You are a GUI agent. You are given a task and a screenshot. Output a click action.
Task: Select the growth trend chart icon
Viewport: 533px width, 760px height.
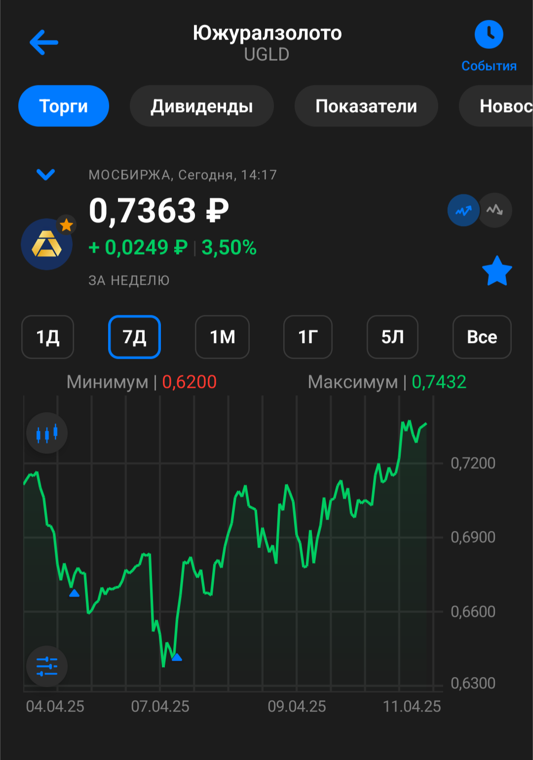tap(463, 211)
